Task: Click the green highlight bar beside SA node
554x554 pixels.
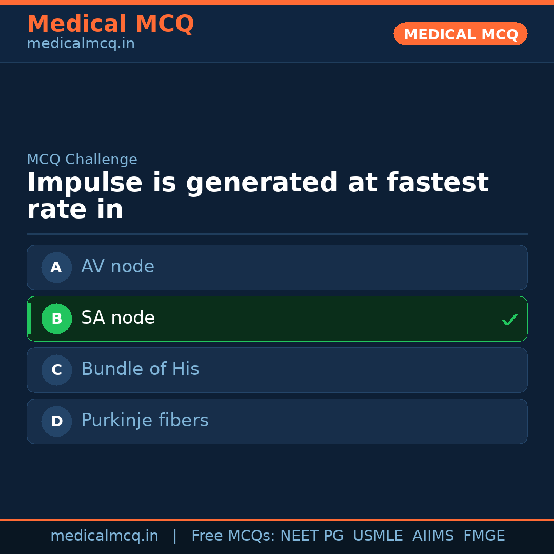Action: pos(29,319)
